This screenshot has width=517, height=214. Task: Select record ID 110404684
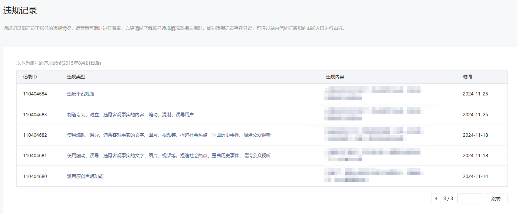pyautogui.click(x=35, y=94)
